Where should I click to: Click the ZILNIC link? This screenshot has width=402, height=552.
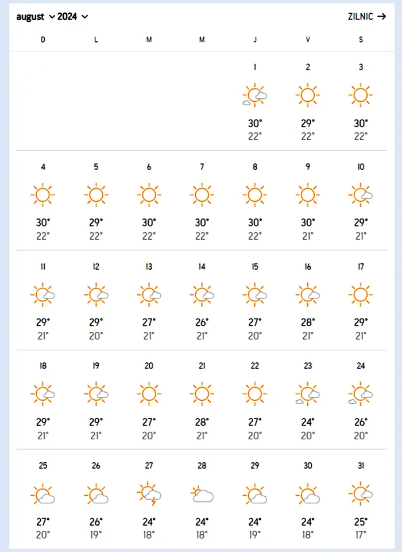(361, 17)
